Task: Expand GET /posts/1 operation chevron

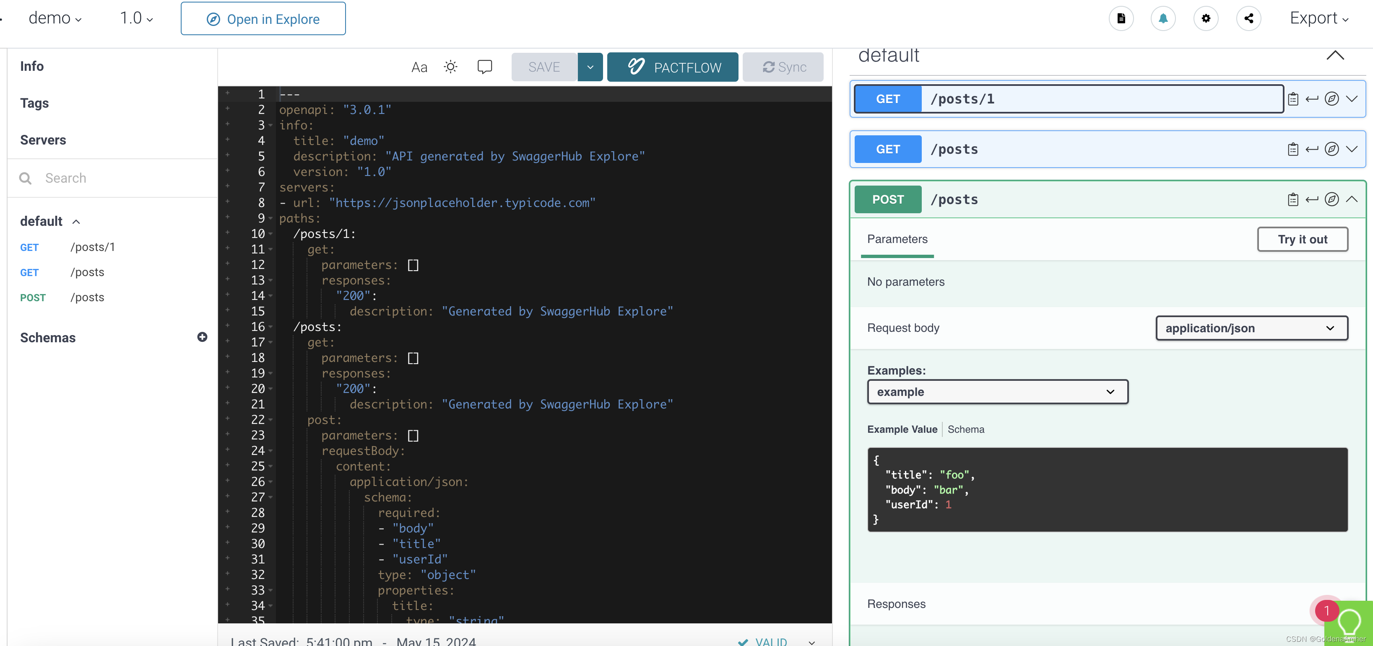Action: (x=1352, y=99)
